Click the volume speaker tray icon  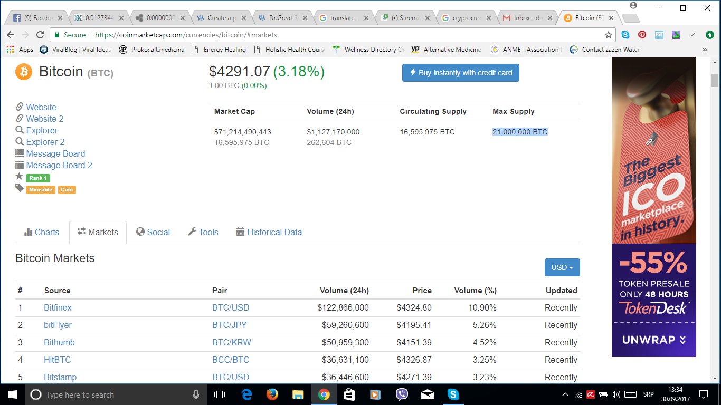coord(615,394)
